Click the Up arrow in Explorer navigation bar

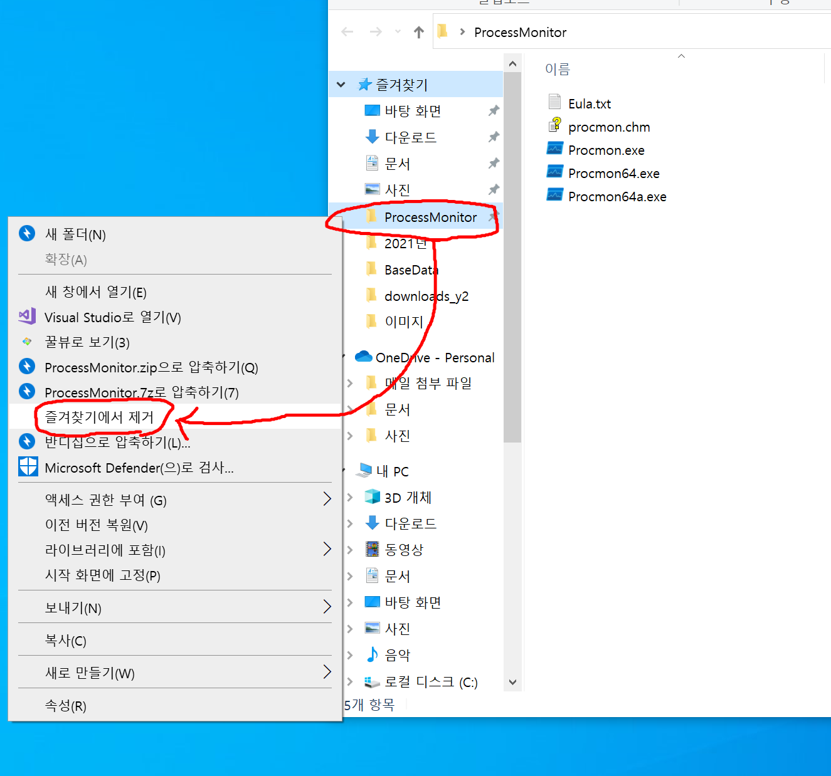[x=419, y=32]
